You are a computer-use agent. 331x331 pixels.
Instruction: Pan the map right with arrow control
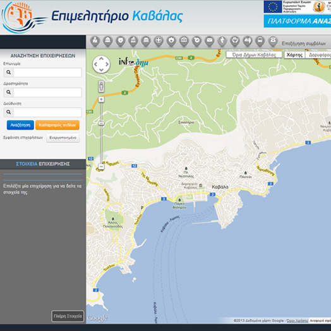coord(107,64)
